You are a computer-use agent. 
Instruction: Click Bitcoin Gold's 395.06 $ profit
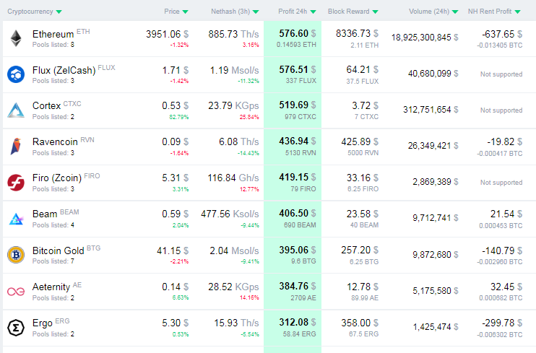(x=298, y=250)
